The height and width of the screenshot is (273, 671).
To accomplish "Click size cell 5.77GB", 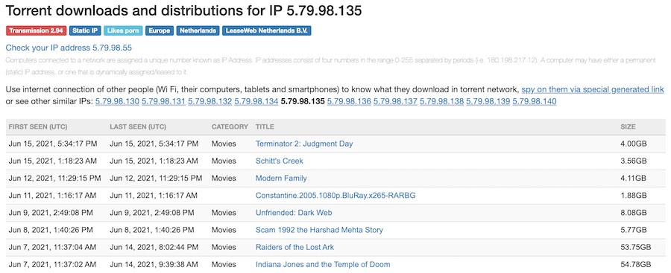I will [633, 230].
